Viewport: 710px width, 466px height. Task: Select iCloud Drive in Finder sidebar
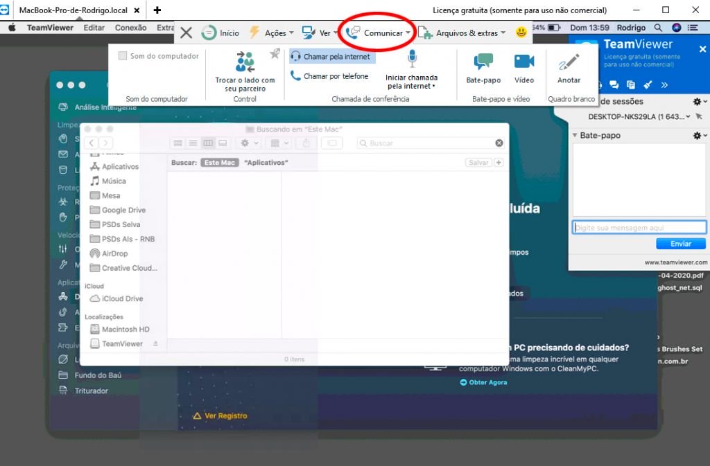116,298
